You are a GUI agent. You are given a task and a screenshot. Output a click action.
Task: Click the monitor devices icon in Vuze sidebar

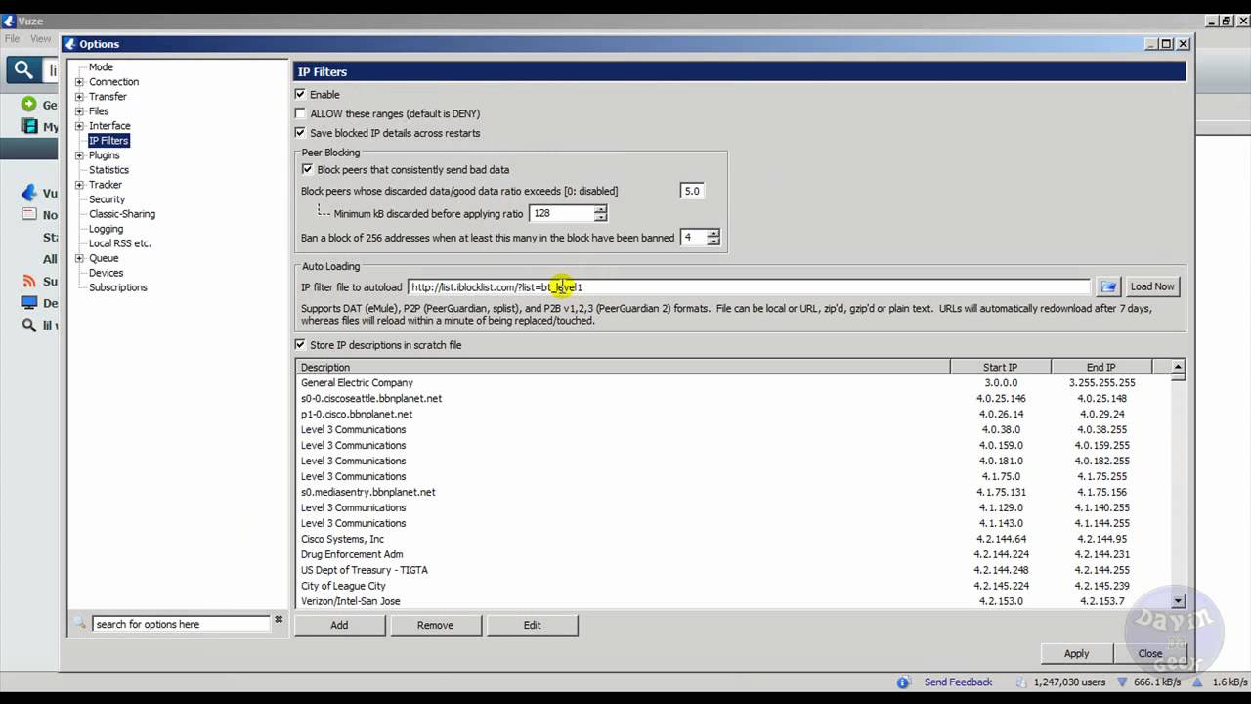coord(28,303)
